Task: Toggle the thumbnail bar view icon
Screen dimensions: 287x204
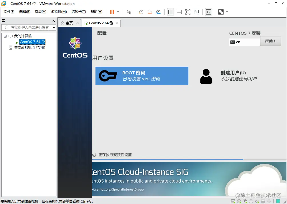Action: pos(179,12)
